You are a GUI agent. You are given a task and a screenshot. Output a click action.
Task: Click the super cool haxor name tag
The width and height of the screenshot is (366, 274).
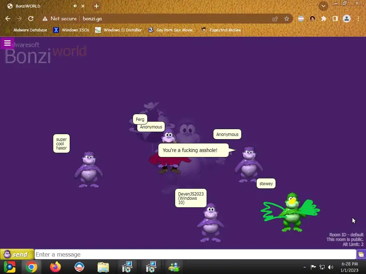61,143
